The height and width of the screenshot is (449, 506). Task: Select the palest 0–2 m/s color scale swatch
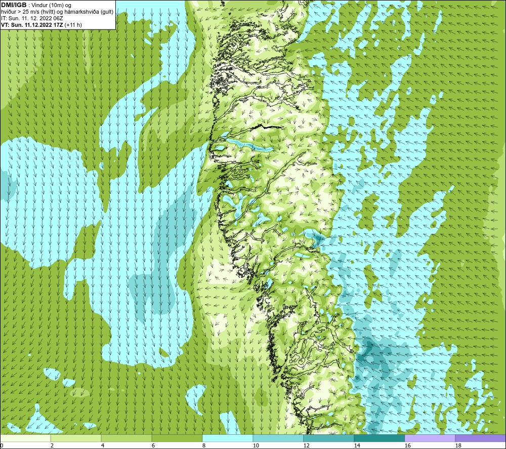(25, 438)
